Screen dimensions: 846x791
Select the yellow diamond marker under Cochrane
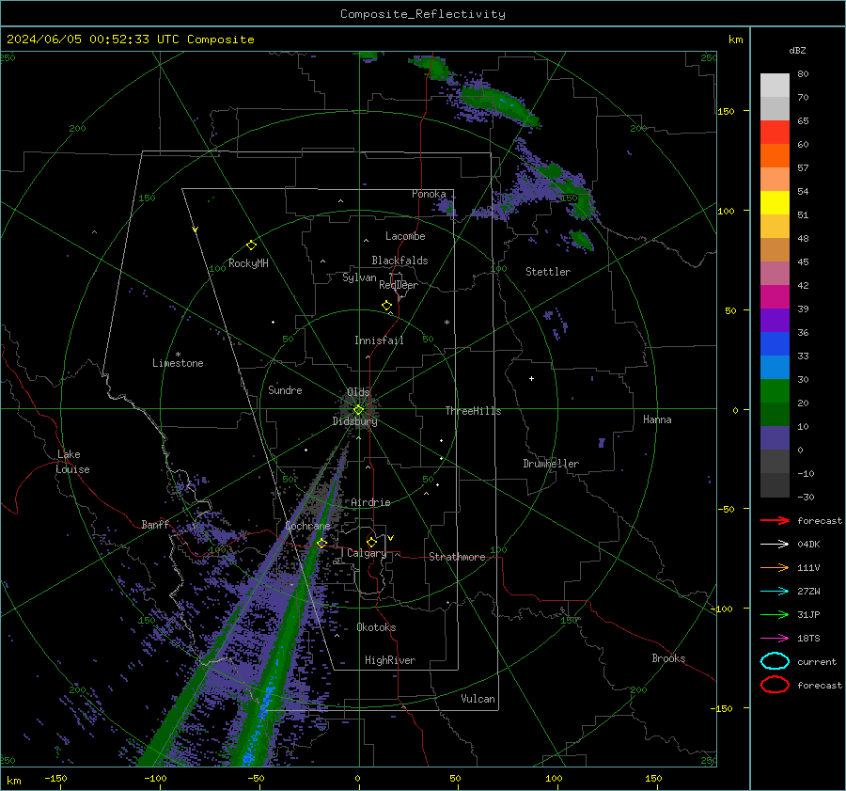322,543
